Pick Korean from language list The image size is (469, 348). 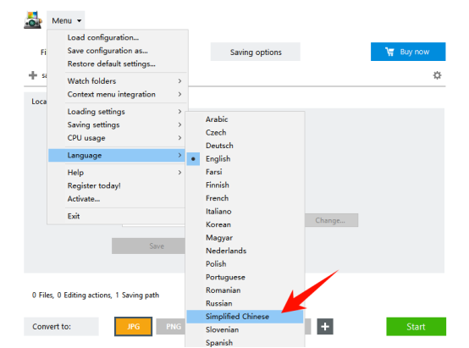pos(245,224)
